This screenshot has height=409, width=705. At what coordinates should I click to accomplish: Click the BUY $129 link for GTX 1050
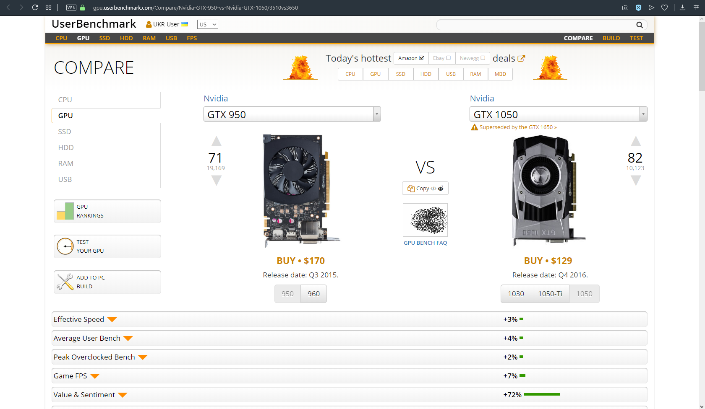click(x=548, y=261)
